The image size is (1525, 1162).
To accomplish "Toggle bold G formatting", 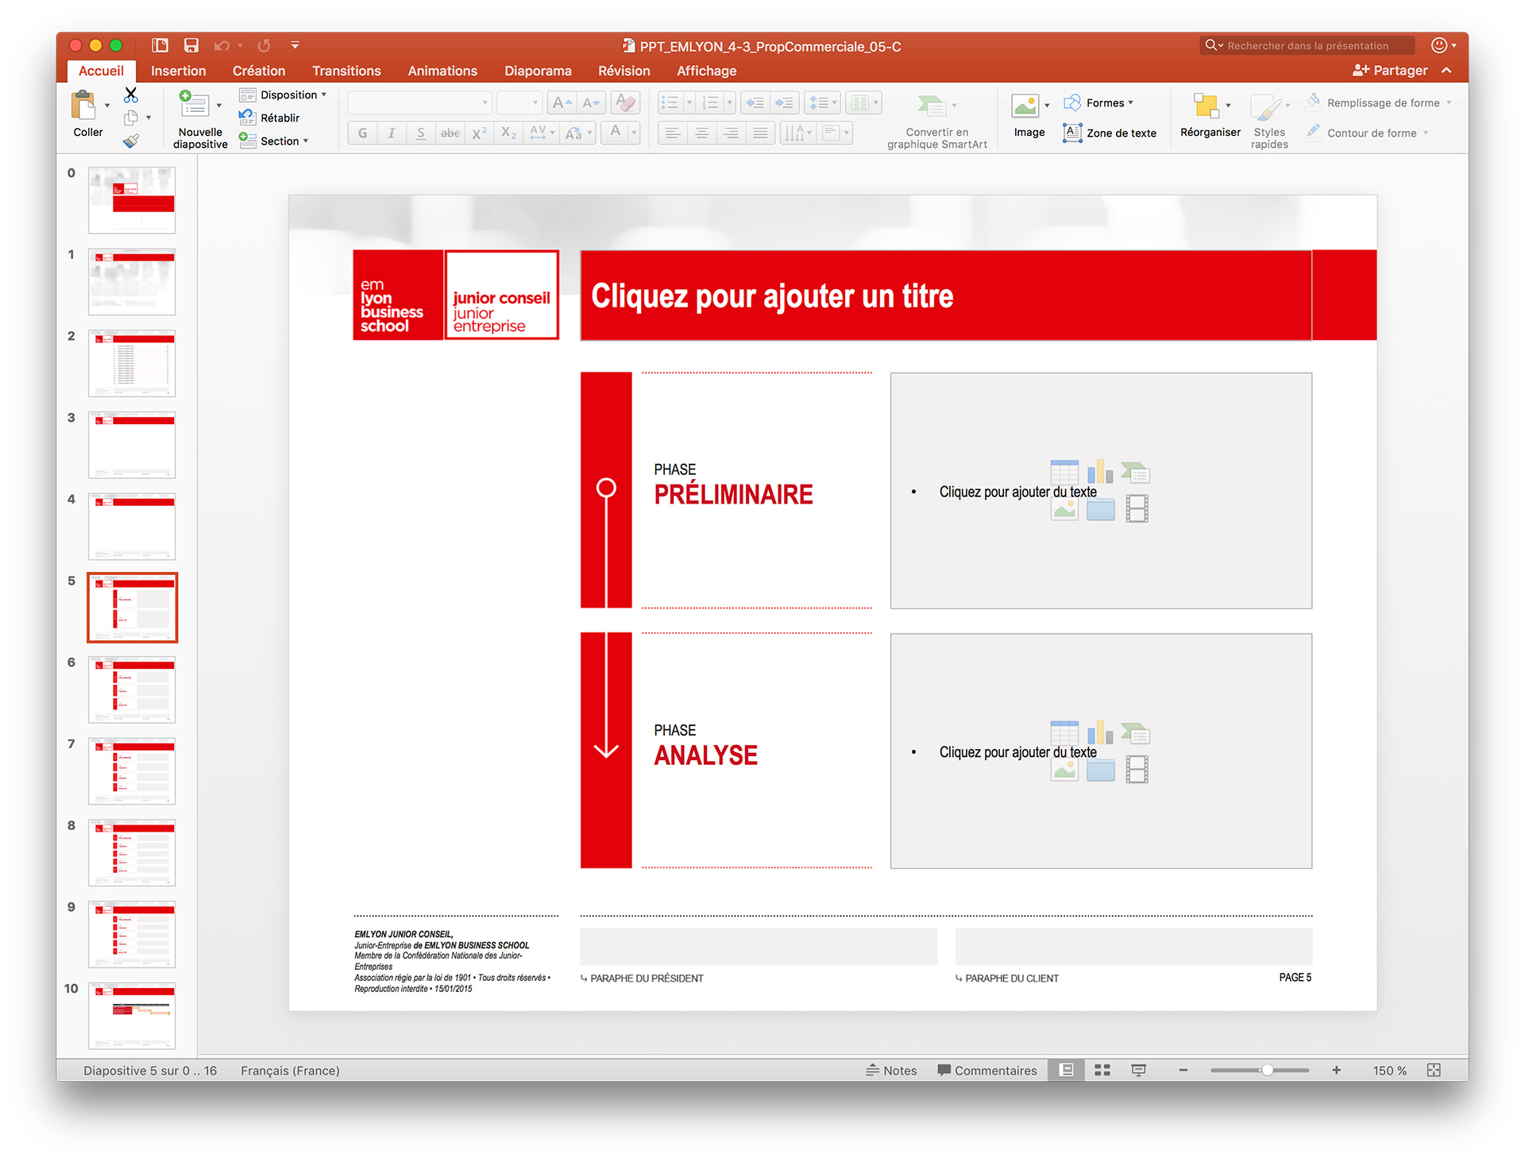I will (363, 133).
